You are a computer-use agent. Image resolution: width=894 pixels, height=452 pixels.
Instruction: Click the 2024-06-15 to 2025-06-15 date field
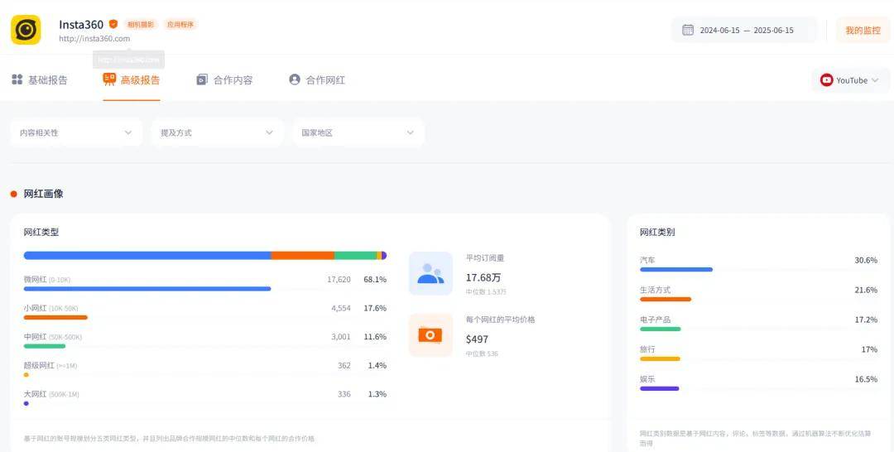click(x=746, y=31)
